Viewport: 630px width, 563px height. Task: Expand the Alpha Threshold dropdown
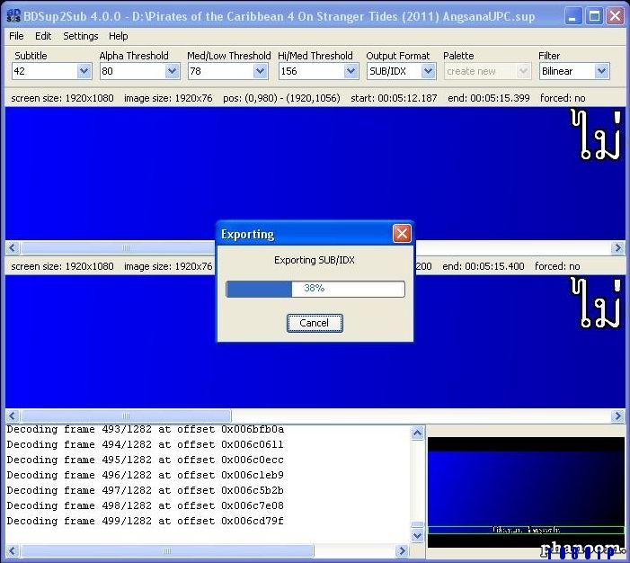[172, 71]
